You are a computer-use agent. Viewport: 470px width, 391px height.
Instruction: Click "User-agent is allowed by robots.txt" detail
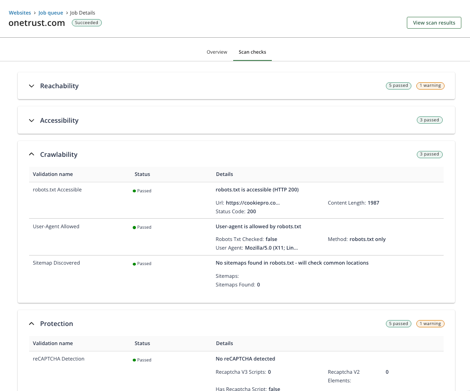(258, 227)
